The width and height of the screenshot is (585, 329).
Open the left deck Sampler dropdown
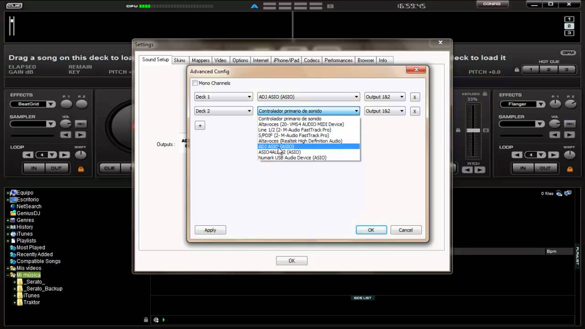coord(33,124)
